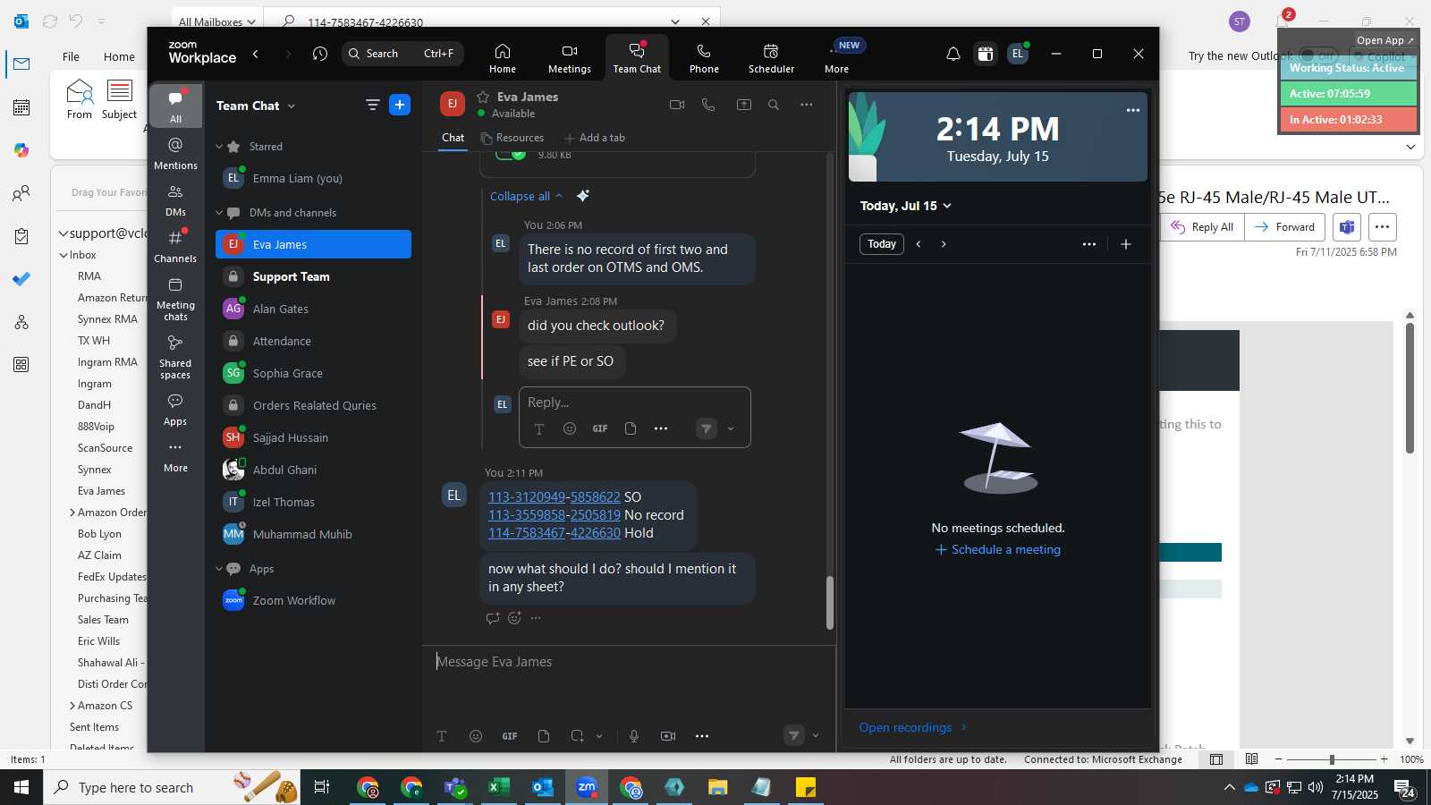Attach a file in the message composer
This screenshot has height=805, width=1431.
coord(544,736)
